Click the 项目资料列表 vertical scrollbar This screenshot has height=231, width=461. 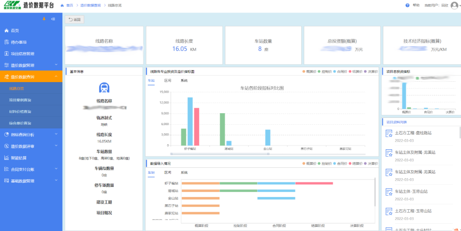point(460,132)
